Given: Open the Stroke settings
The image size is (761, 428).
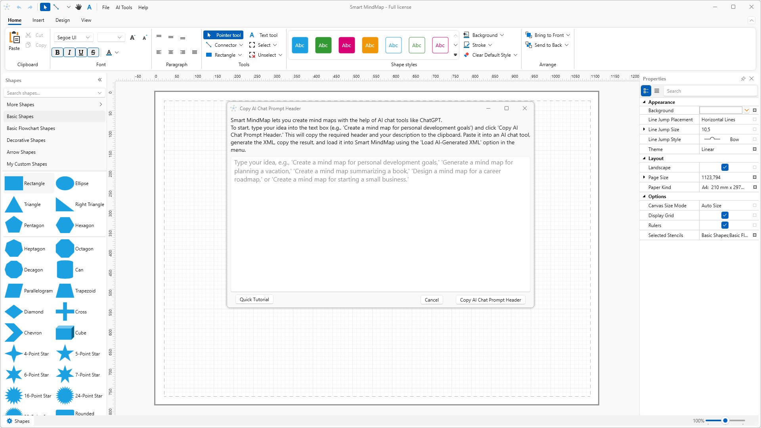Looking at the screenshot, I should (x=478, y=45).
